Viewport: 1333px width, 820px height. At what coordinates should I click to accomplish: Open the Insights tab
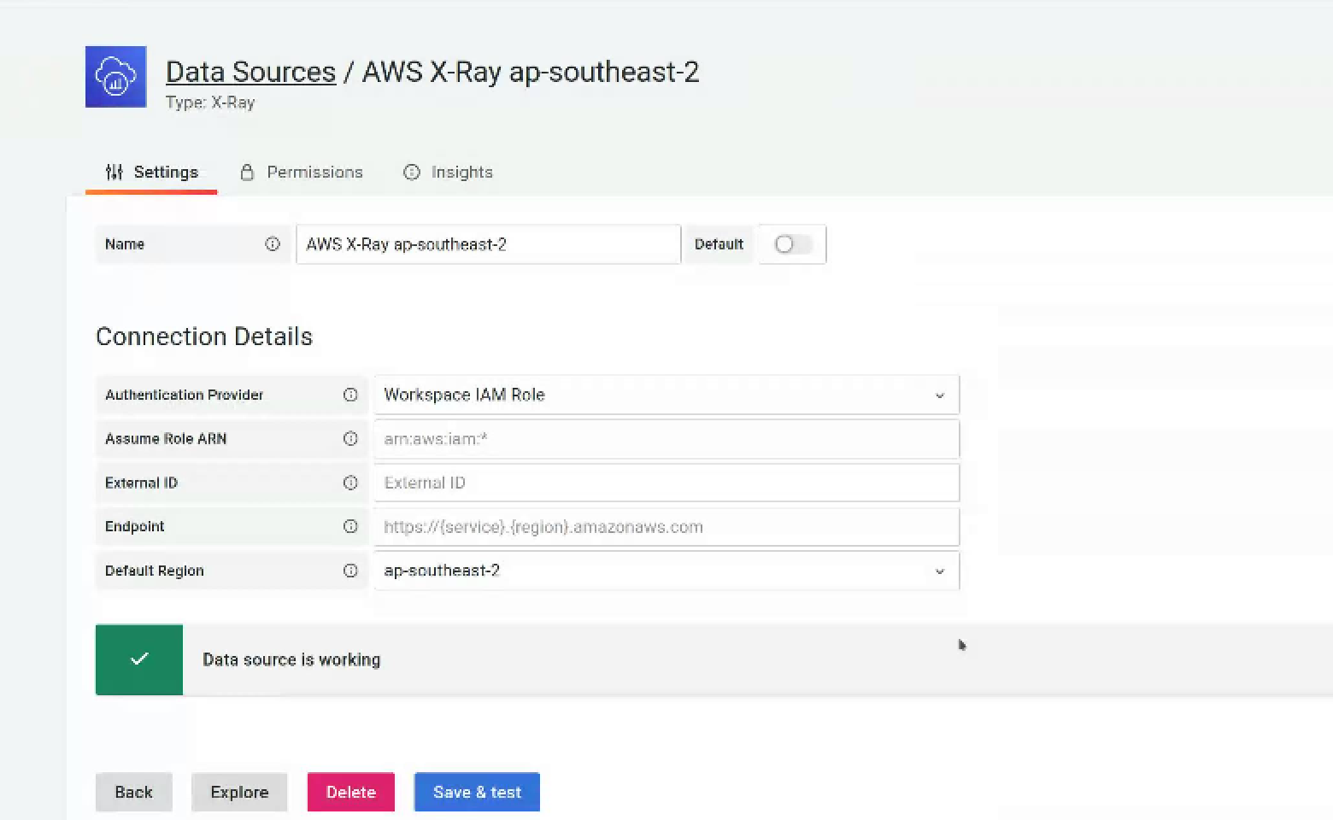click(x=449, y=173)
